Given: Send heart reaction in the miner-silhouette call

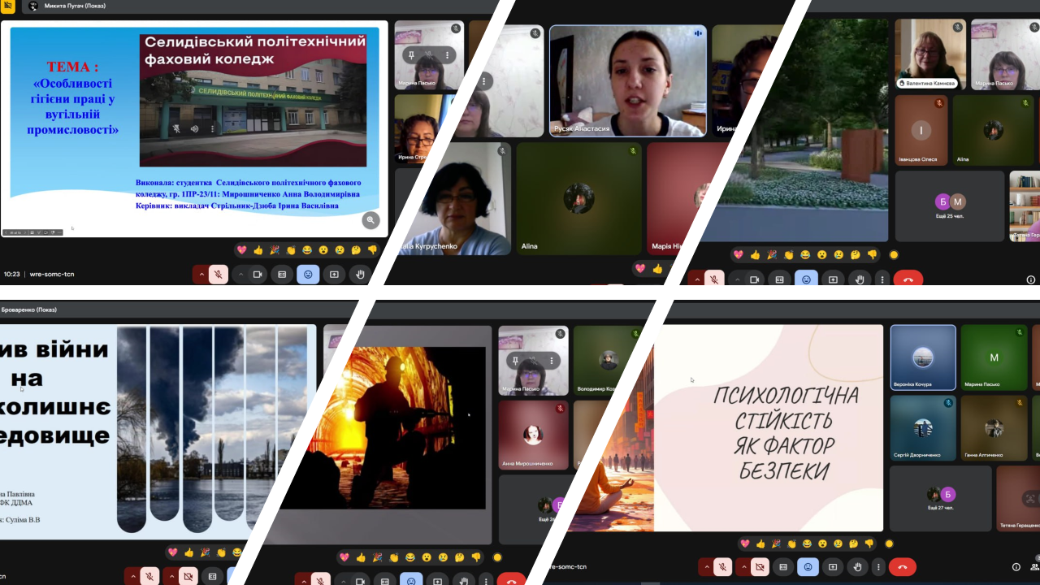Looking at the screenshot, I should click(344, 557).
